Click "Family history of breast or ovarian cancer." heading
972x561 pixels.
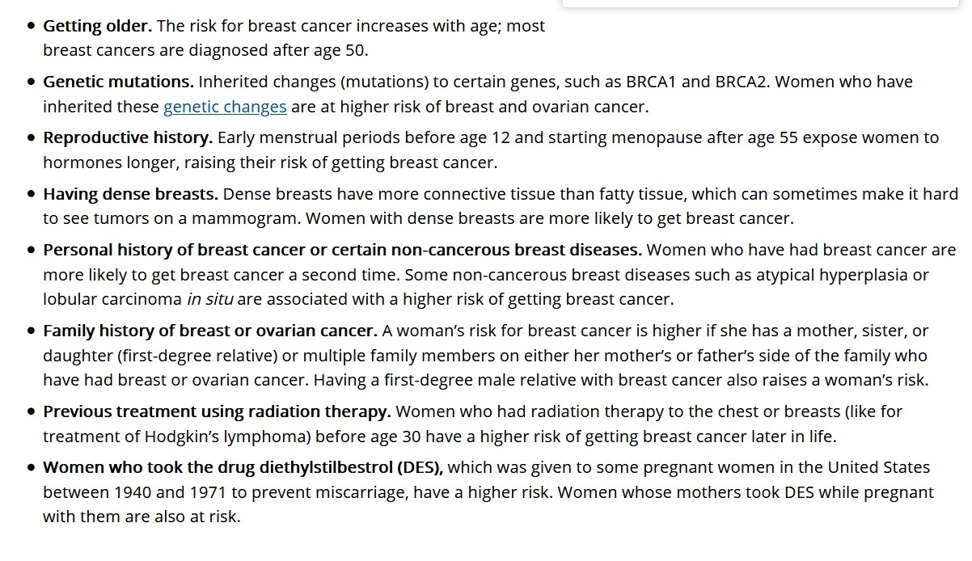click(x=210, y=331)
